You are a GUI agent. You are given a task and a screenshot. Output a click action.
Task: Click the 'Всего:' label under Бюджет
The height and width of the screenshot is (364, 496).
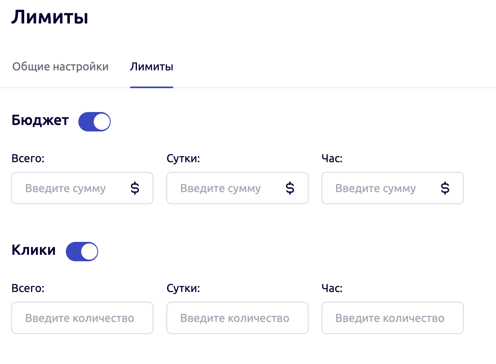point(28,158)
